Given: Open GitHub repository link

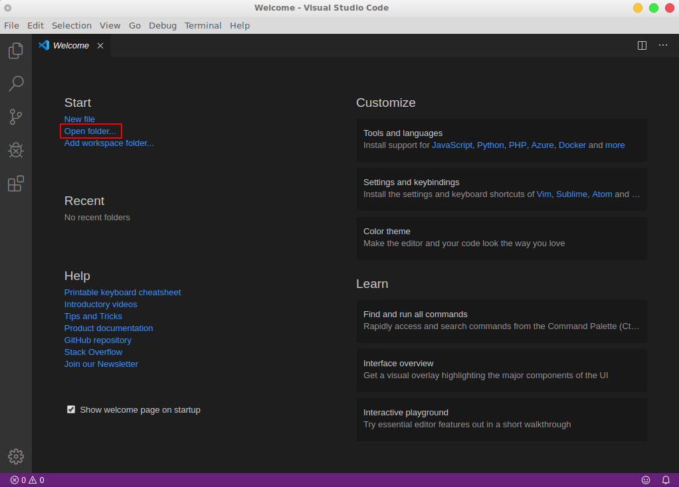Looking at the screenshot, I should 98,340.
